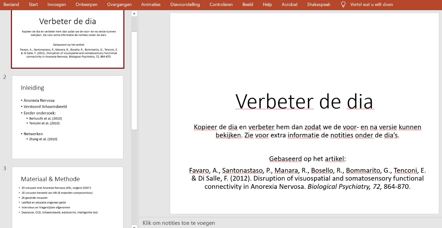Click the 'Verbeter de dia' title on the slide

pyautogui.click(x=304, y=102)
